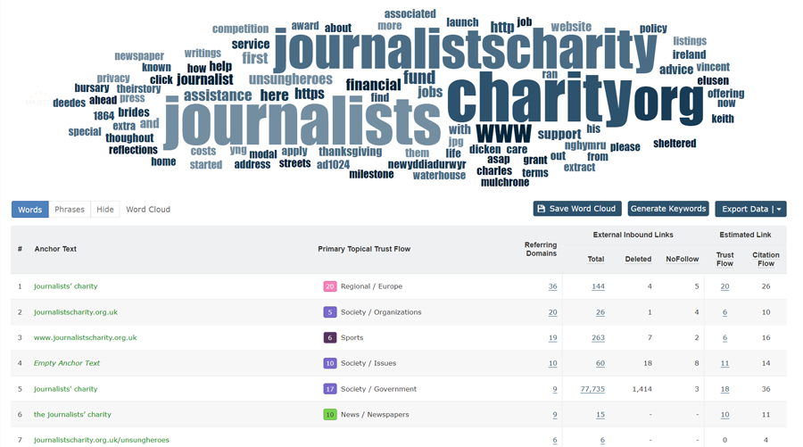Select Hide to hide the word cloud
803x447 pixels.
coord(105,210)
